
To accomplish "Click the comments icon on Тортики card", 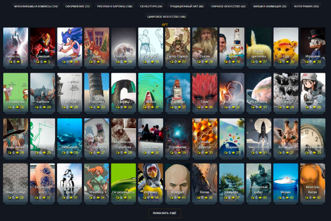I will [226, 62].
